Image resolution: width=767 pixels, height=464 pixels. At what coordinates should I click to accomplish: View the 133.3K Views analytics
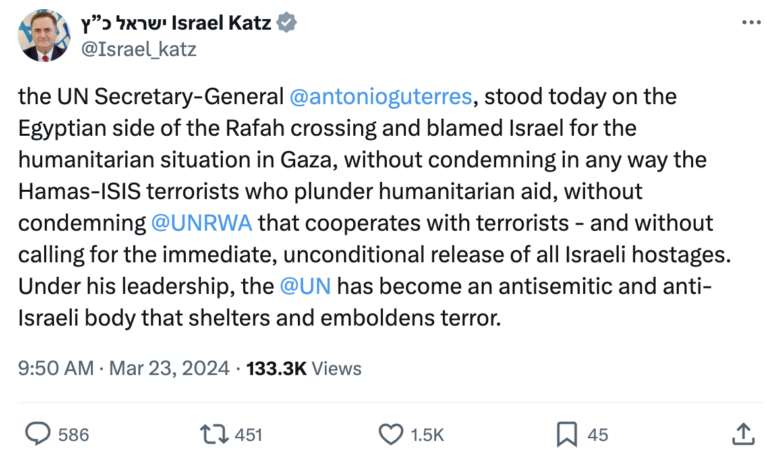pyautogui.click(x=304, y=368)
